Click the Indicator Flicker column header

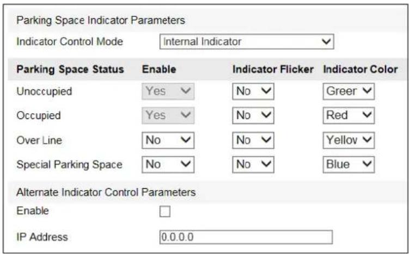tap(273, 69)
